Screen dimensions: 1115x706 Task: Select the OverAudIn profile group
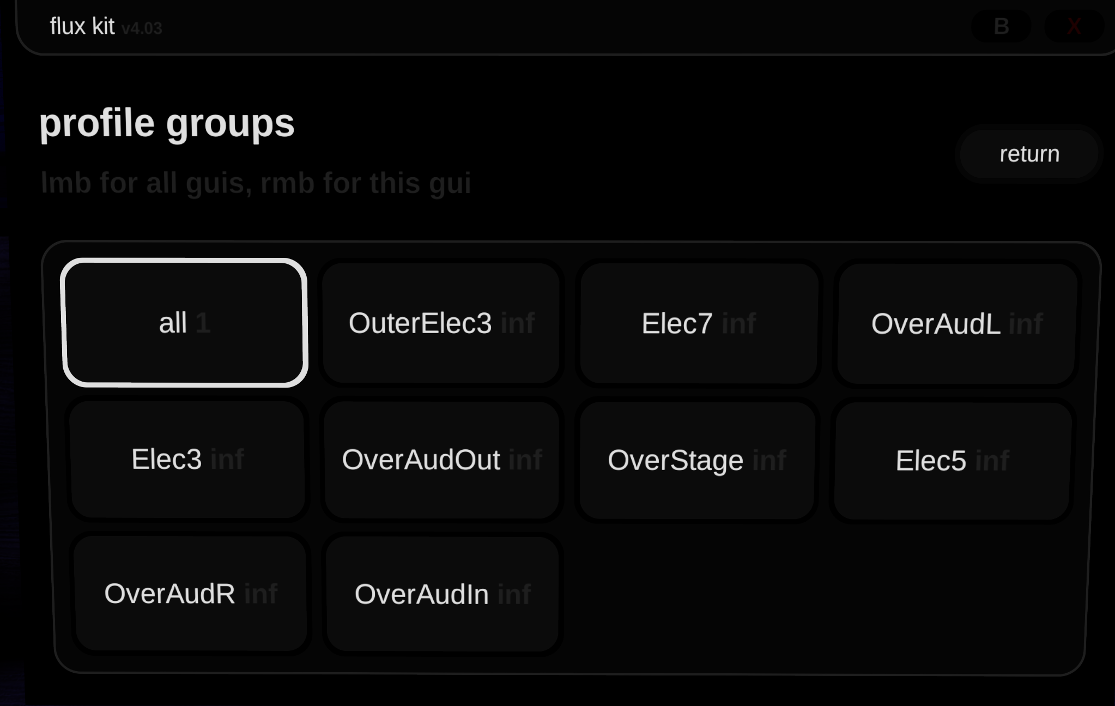coord(442,594)
